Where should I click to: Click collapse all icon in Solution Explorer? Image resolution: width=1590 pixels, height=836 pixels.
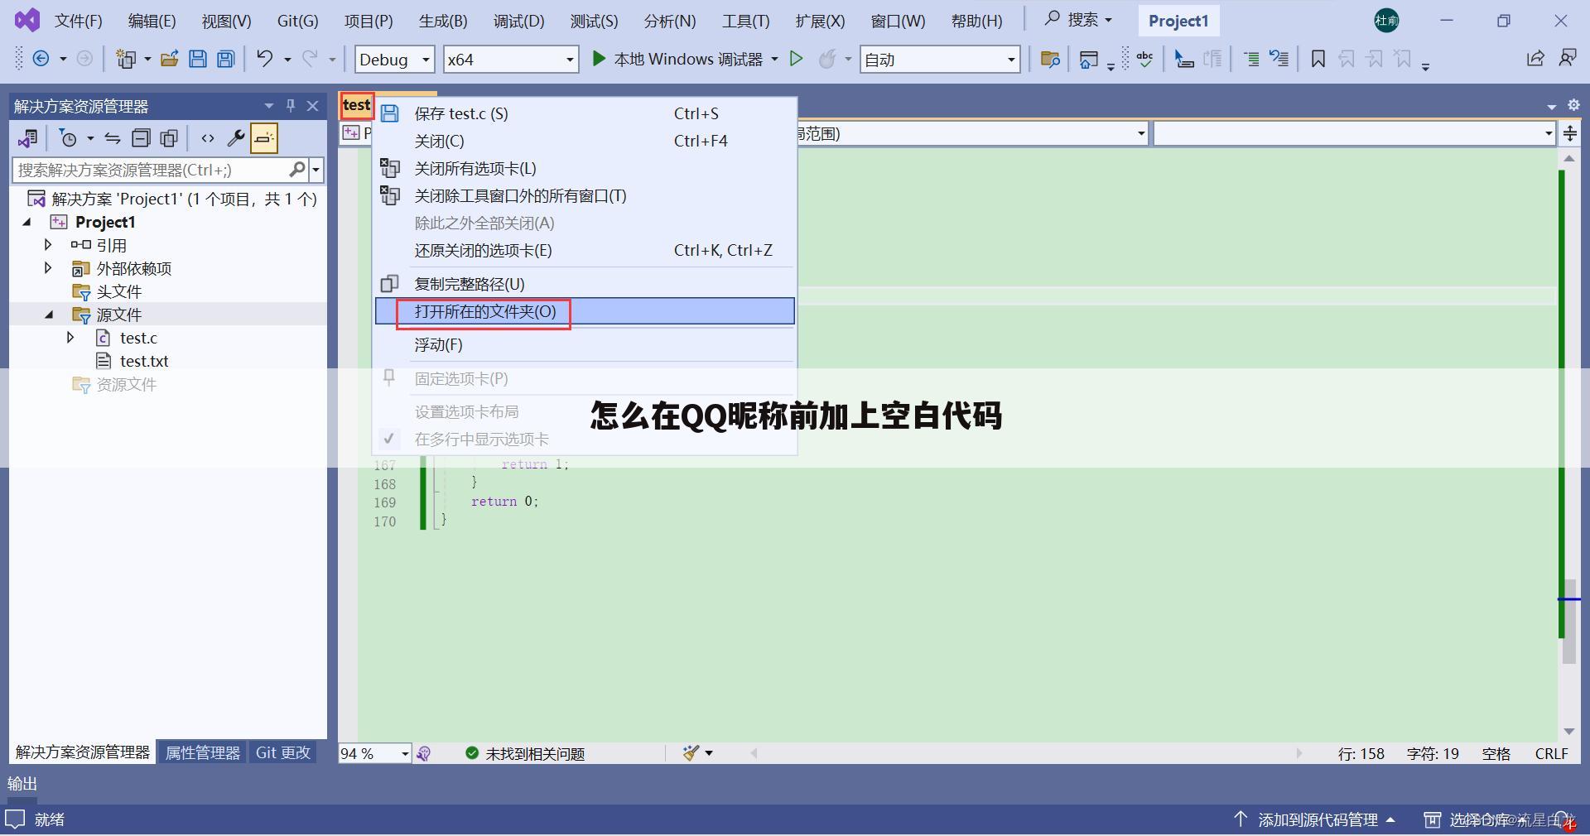point(142,138)
